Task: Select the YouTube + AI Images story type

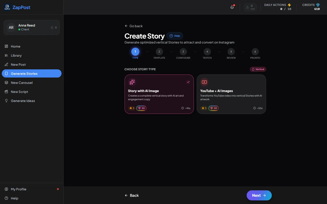Action: click(231, 94)
